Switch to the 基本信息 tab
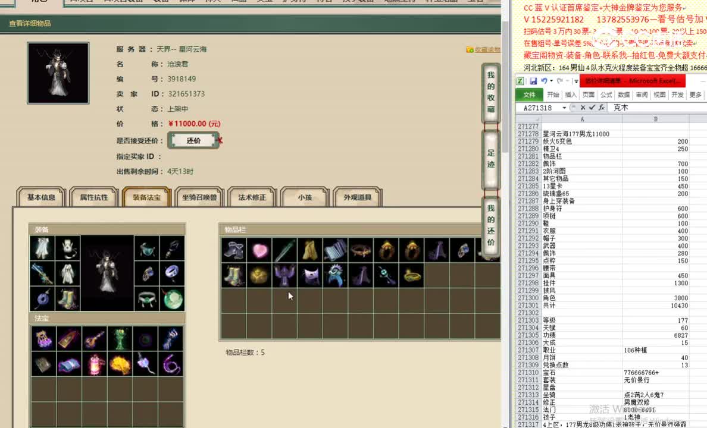The width and height of the screenshot is (707, 428). (42, 197)
